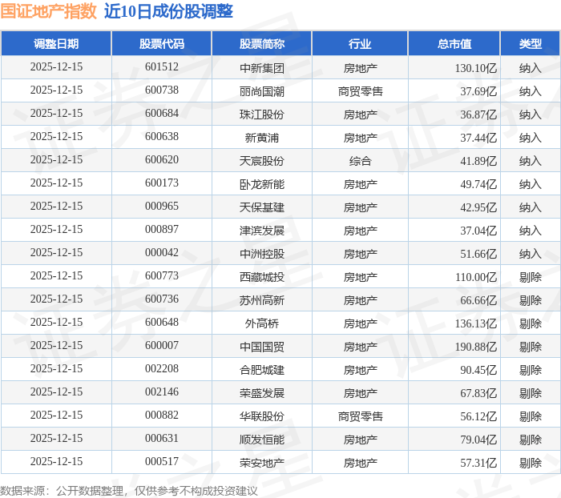Click stock code 600736
Viewport: 561px width, 498px height.
(x=162, y=299)
